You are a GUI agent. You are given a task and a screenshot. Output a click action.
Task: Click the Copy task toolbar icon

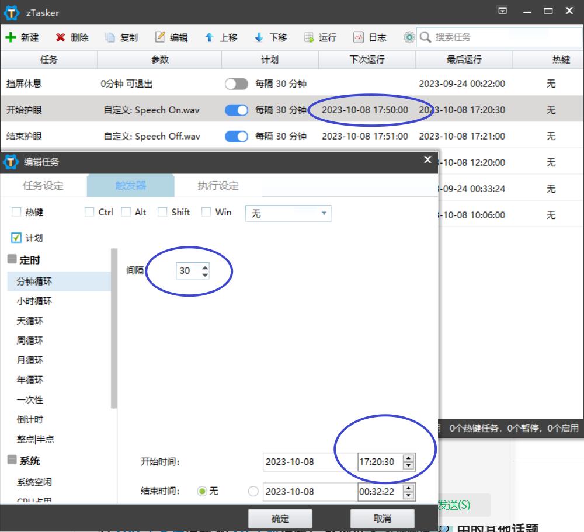[110, 37]
